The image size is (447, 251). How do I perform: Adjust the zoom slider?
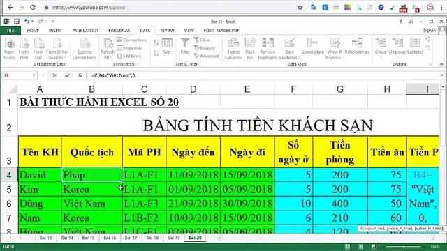pyautogui.click(x=404, y=247)
